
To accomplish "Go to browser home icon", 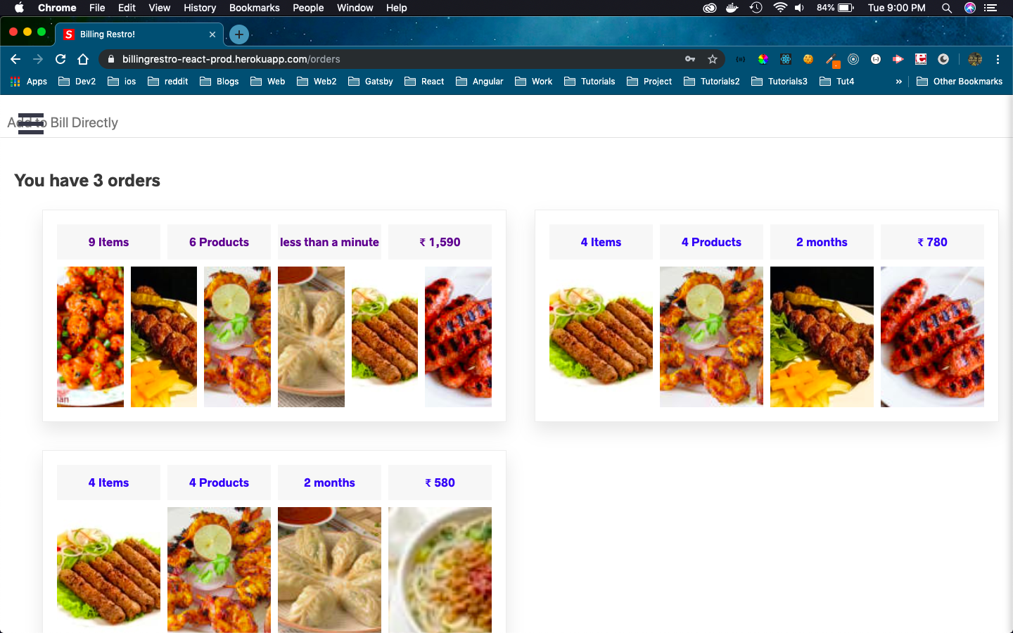I will (83, 59).
